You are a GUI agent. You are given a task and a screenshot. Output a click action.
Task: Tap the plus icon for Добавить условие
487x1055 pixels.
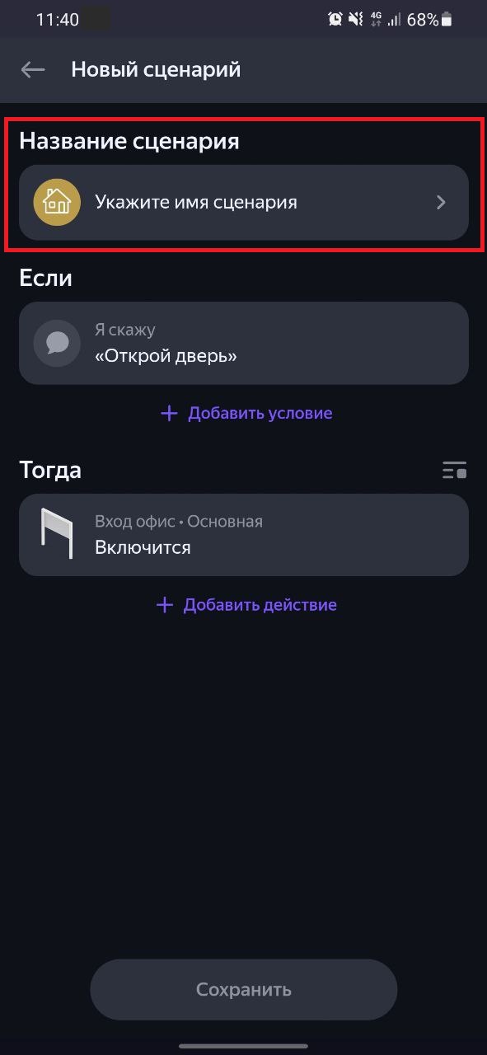(169, 413)
